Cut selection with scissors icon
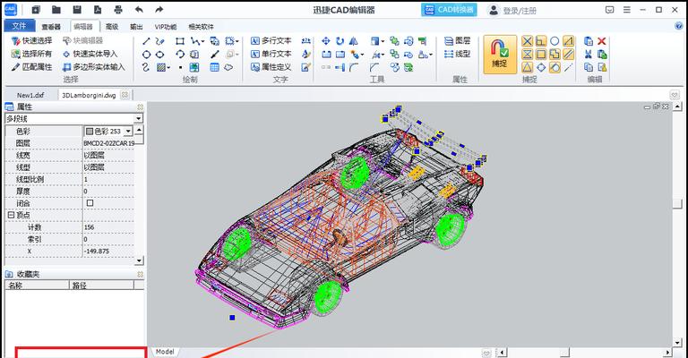The height and width of the screenshot is (358, 688). (x=588, y=55)
